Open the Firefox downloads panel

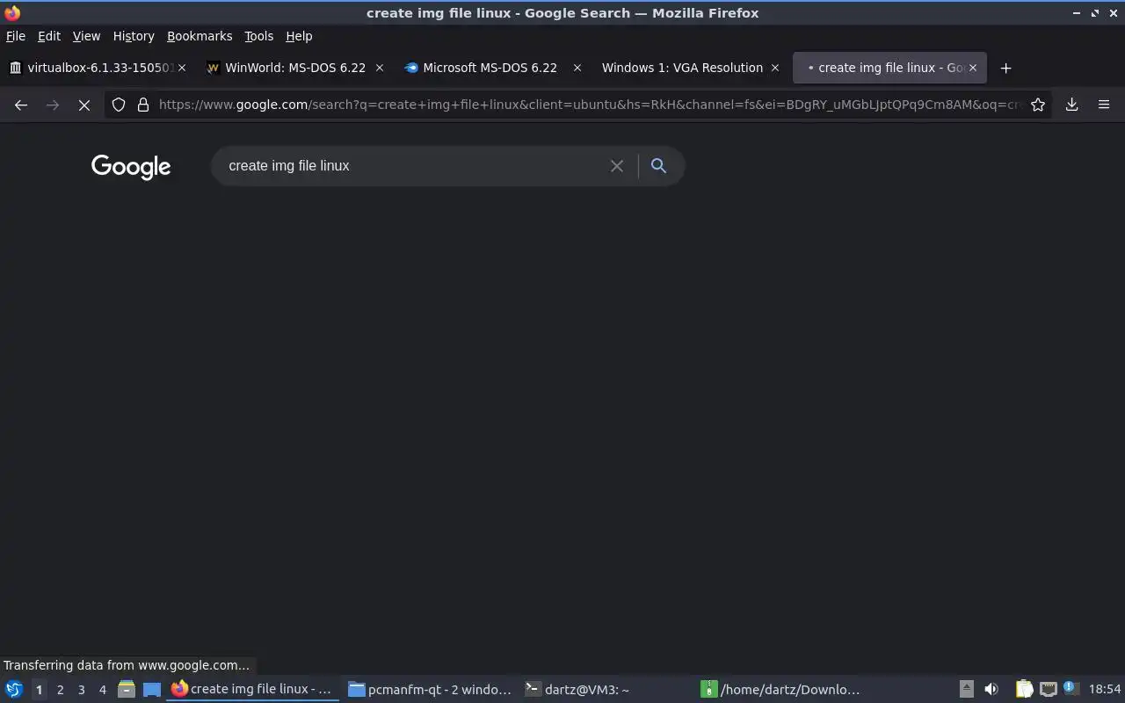pos(1072,105)
